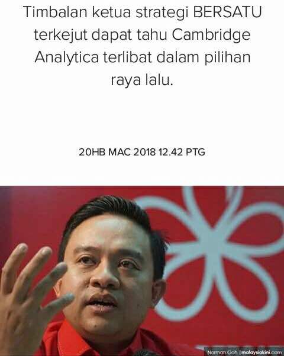Screen dimensions: 284x356
Task: Click the headline word BERSATU
Action: (227, 12)
